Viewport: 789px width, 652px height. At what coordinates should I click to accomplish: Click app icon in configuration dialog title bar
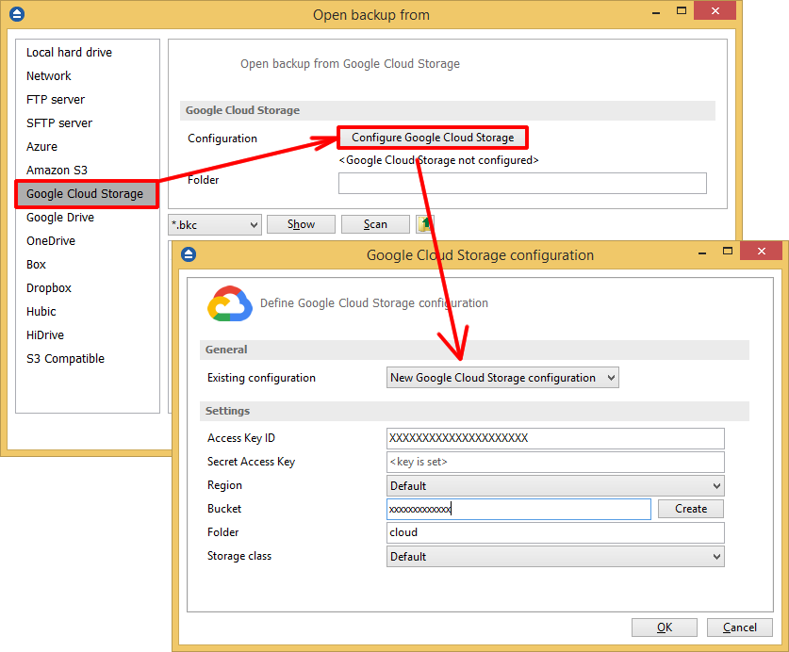(x=189, y=254)
